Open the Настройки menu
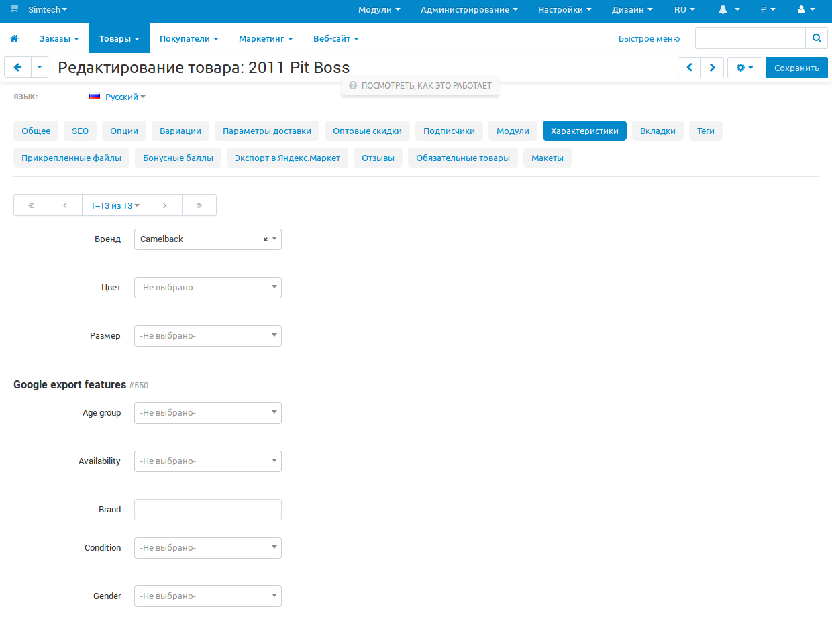 565,10
